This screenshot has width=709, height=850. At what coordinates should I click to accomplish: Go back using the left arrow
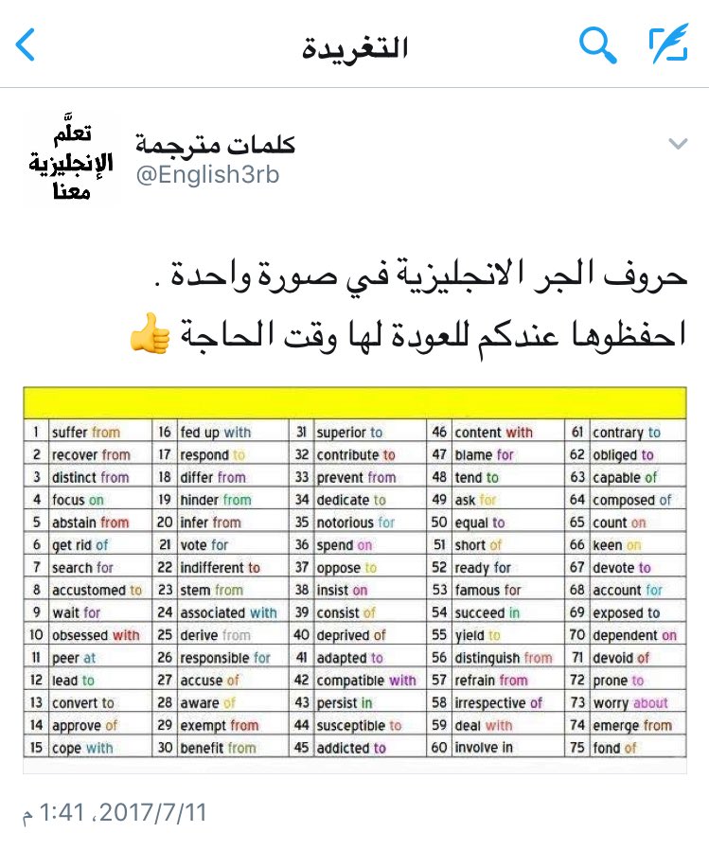26,44
